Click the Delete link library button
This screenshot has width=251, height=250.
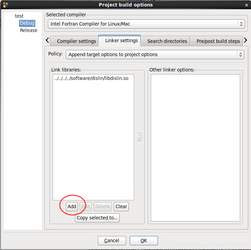[103, 206]
